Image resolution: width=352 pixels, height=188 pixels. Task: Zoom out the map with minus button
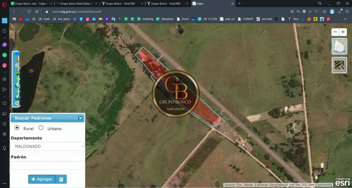[x=335, y=32]
